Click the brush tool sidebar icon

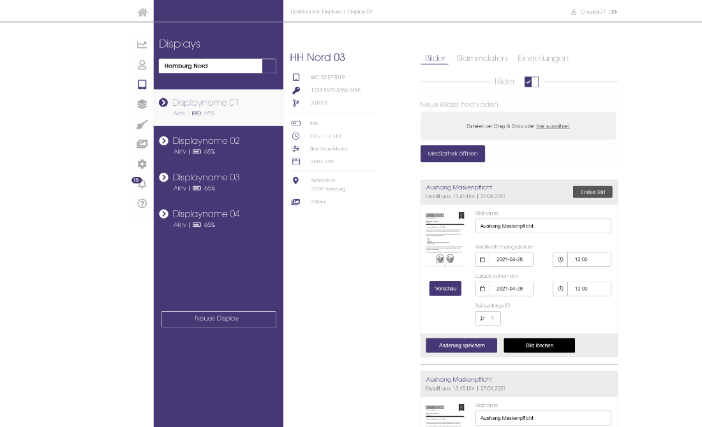142,124
